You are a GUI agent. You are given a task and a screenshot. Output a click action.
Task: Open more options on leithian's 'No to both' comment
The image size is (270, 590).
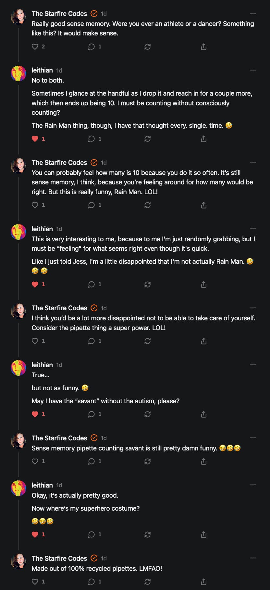[253, 70]
